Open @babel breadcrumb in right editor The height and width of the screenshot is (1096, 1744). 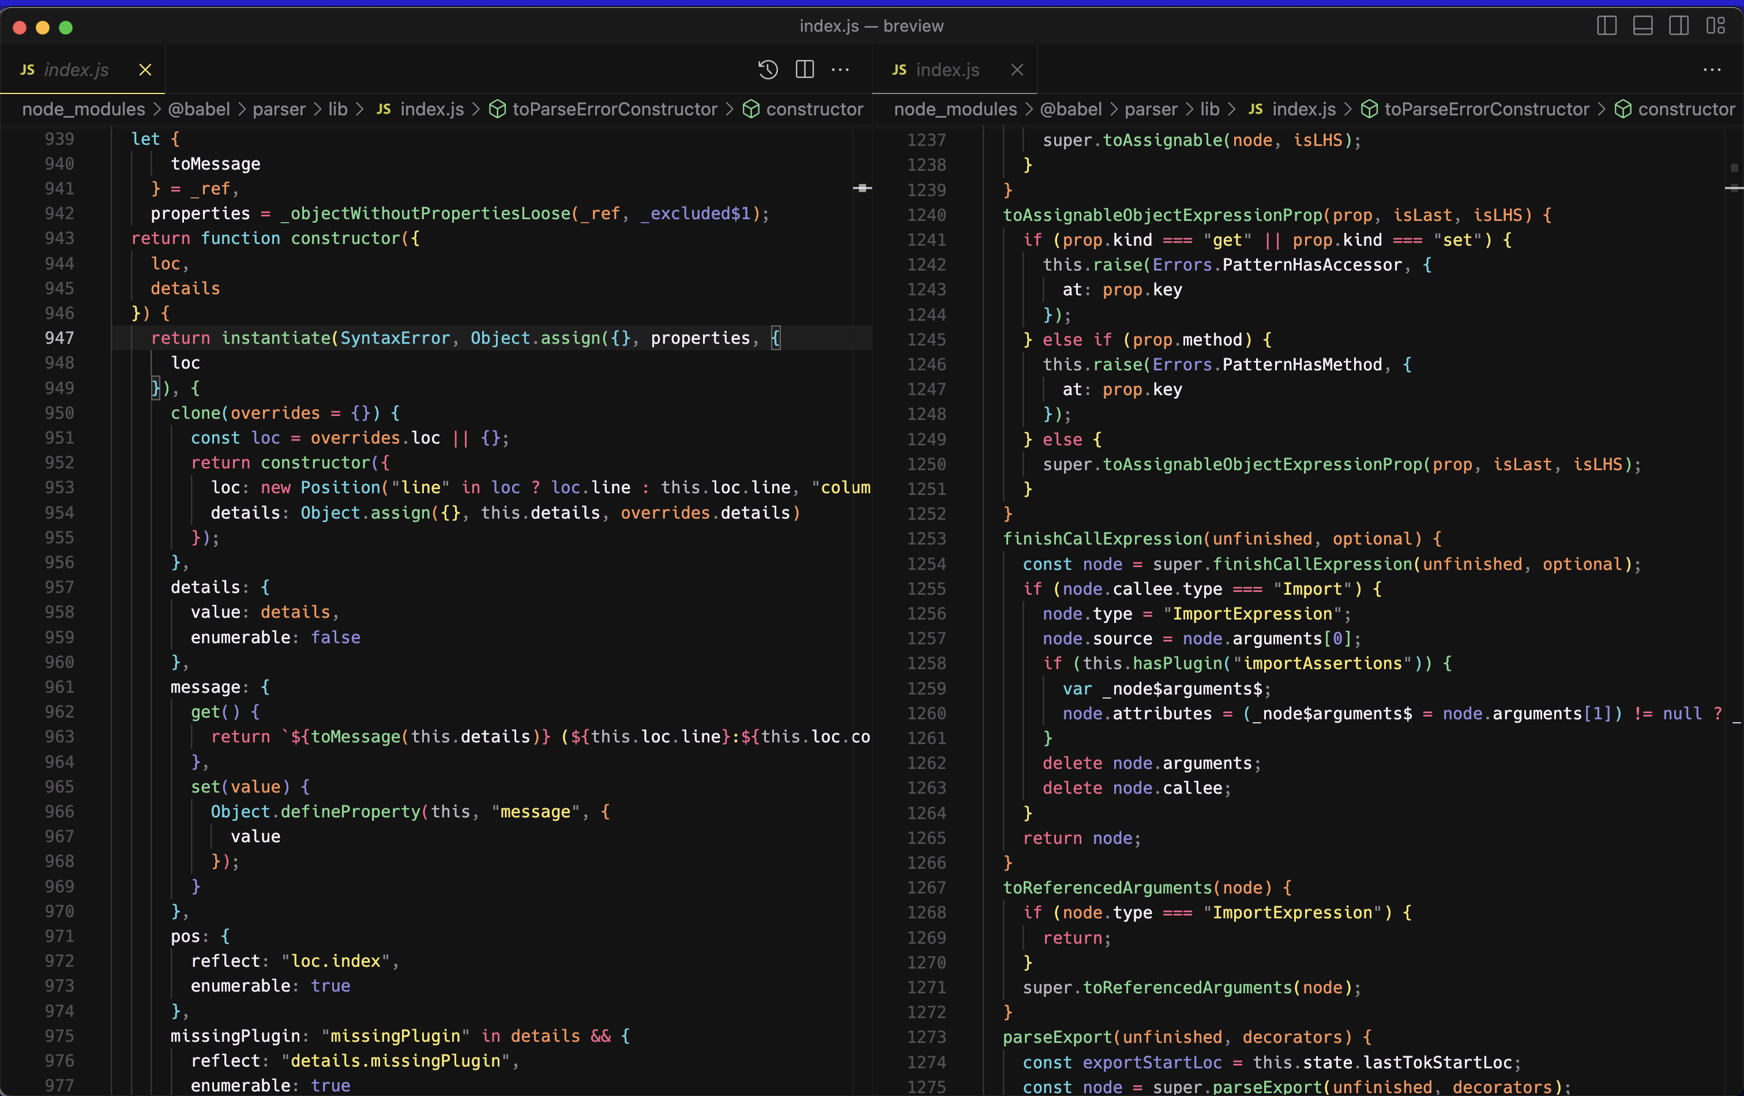tap(1071, 110)
